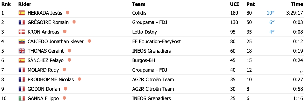Open the Burgos-BH team link
307x102 pixels.
(x=144, y=60)
